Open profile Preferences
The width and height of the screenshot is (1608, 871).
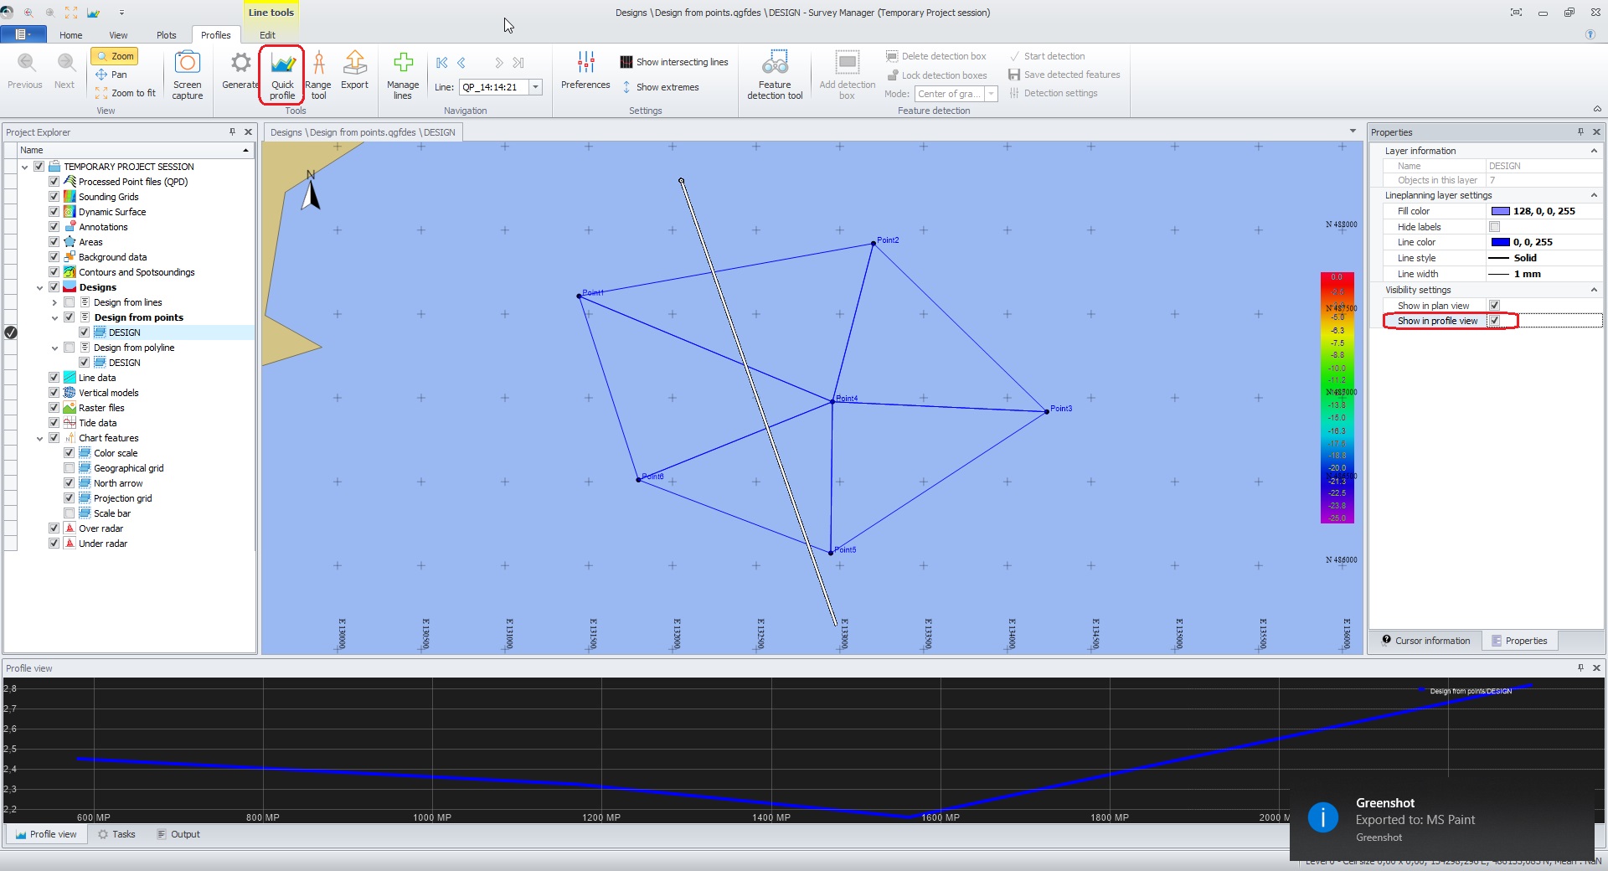tap(585, 70)
